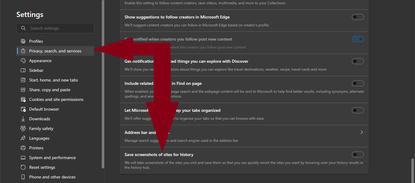Click the settings sidebar scrollbar
415x183 pixels.
coord(103,84)
